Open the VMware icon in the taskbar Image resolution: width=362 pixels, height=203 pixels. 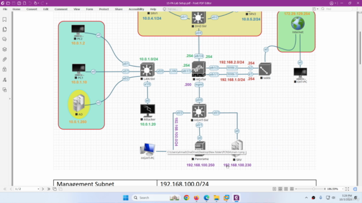(x=226, y=198)
